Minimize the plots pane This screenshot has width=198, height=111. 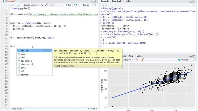(x=191, y=56)
